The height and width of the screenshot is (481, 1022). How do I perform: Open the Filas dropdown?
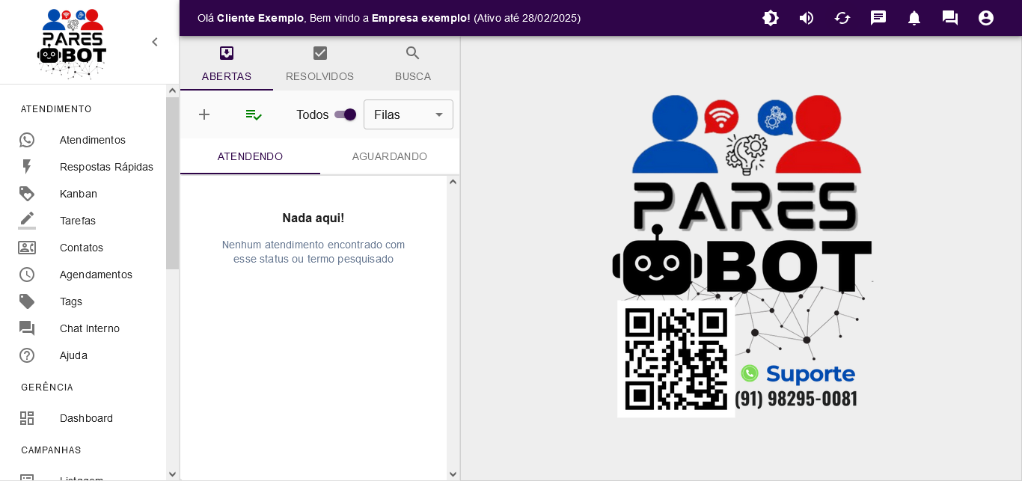(409, 114)
